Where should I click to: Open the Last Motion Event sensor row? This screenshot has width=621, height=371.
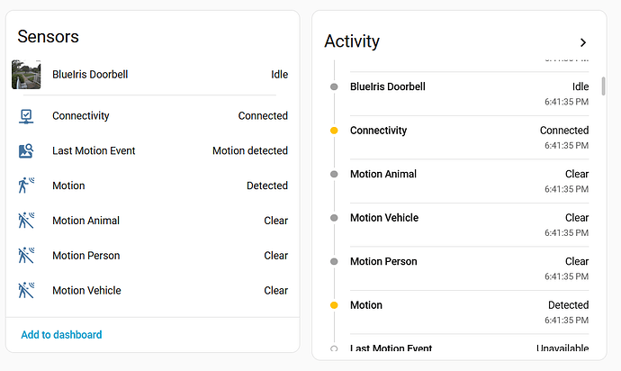[153, 151]
